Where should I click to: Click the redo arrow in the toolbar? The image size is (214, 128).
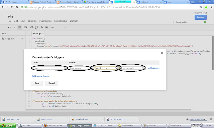14,27
